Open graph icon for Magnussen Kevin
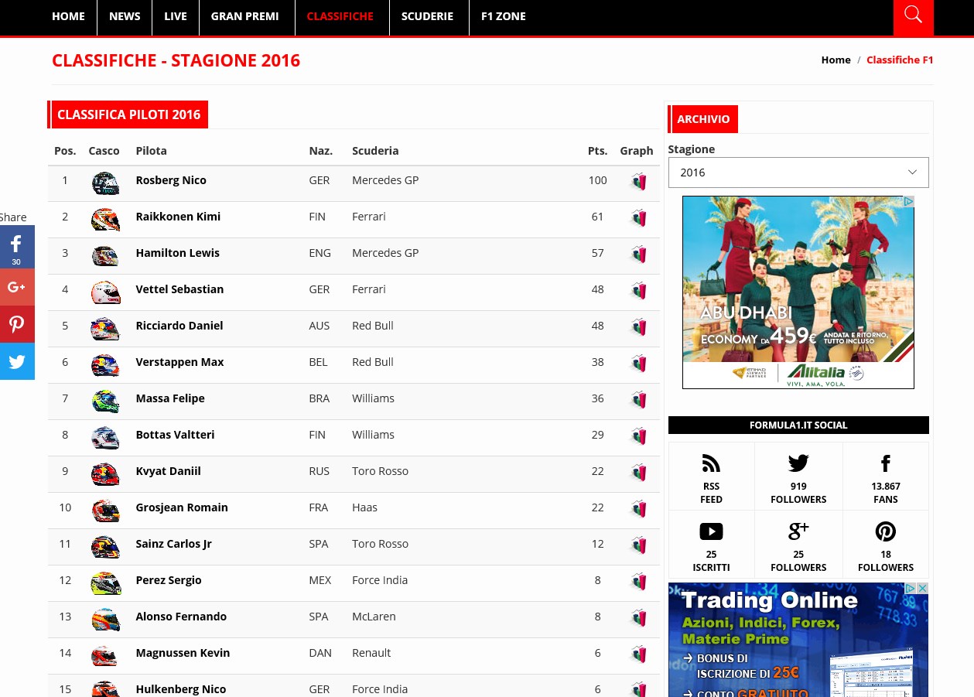Viewport: 974px width, 697px height. (x=638, y=654)
